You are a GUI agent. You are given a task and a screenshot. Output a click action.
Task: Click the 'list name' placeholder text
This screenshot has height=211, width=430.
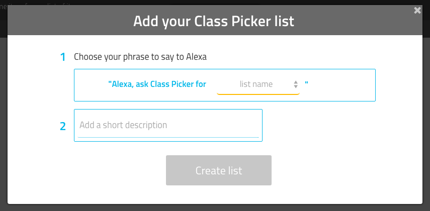click(256, 84)
